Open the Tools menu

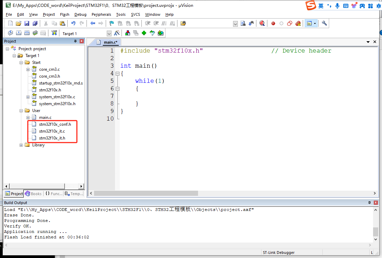click(x=121, y=15)
